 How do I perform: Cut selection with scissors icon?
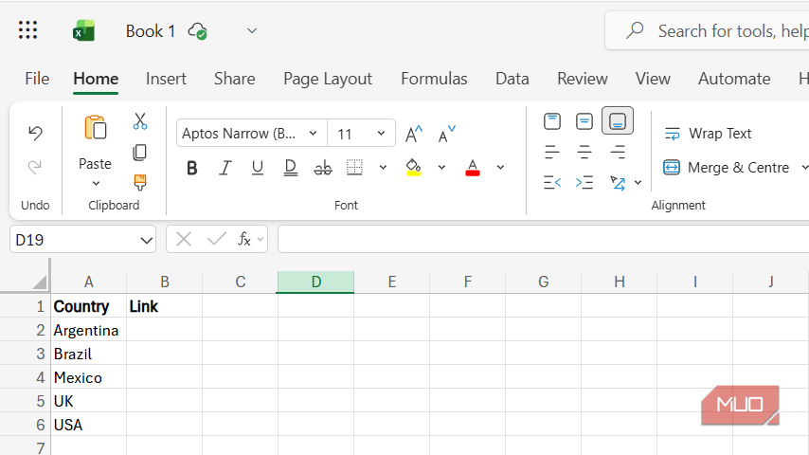[x=140, y=121]
